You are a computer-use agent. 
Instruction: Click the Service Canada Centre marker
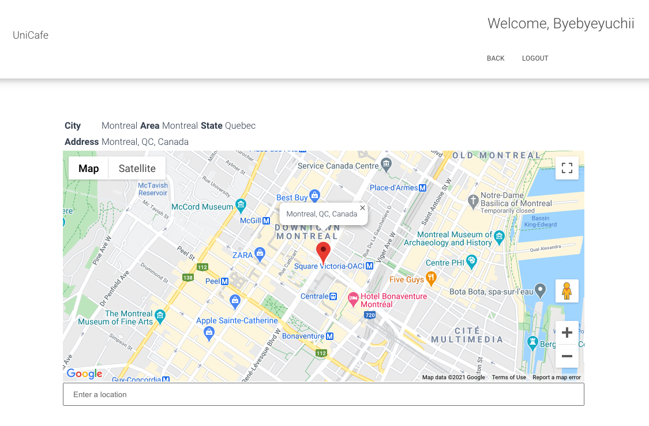pyautogui.click(x=386, y=165)
